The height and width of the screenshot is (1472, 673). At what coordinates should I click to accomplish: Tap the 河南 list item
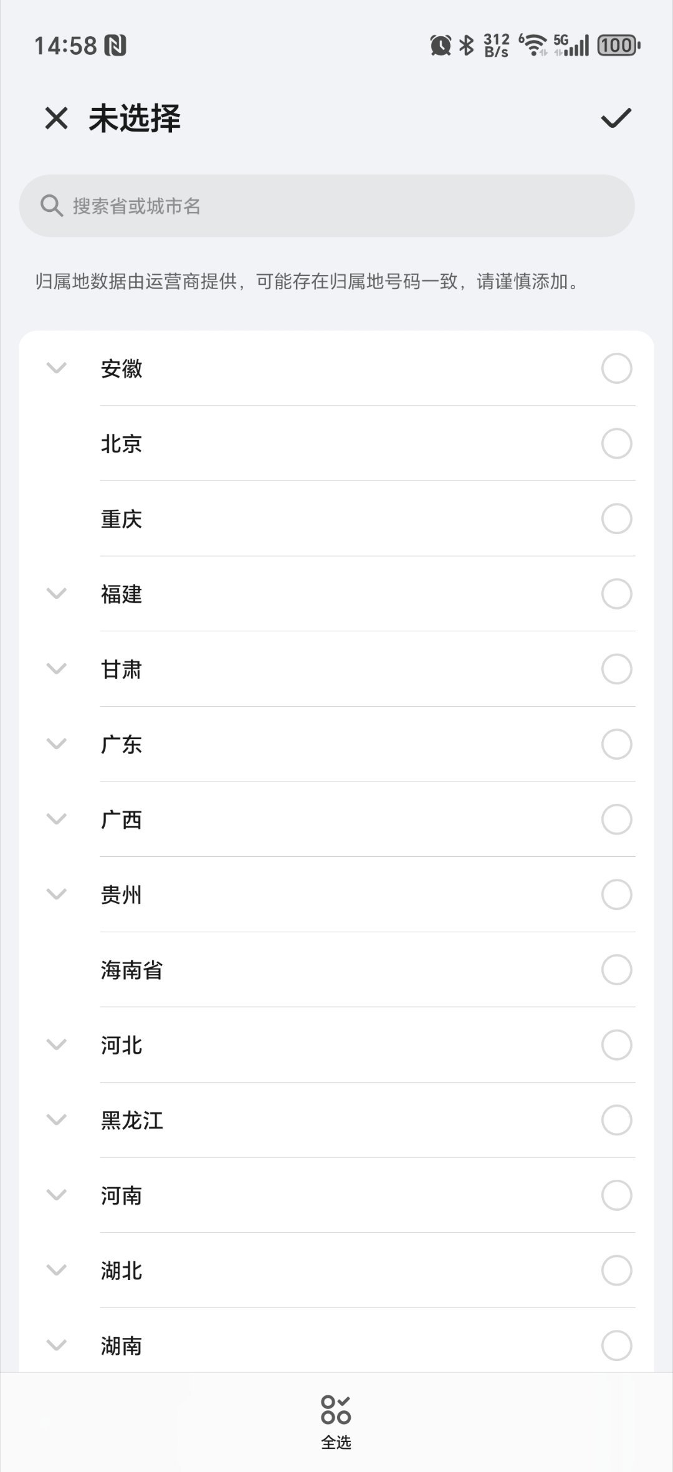click(336, 1195)
